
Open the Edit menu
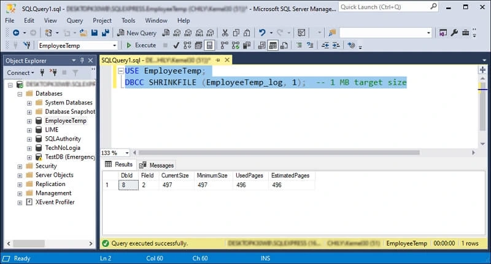tap(29, 20)
